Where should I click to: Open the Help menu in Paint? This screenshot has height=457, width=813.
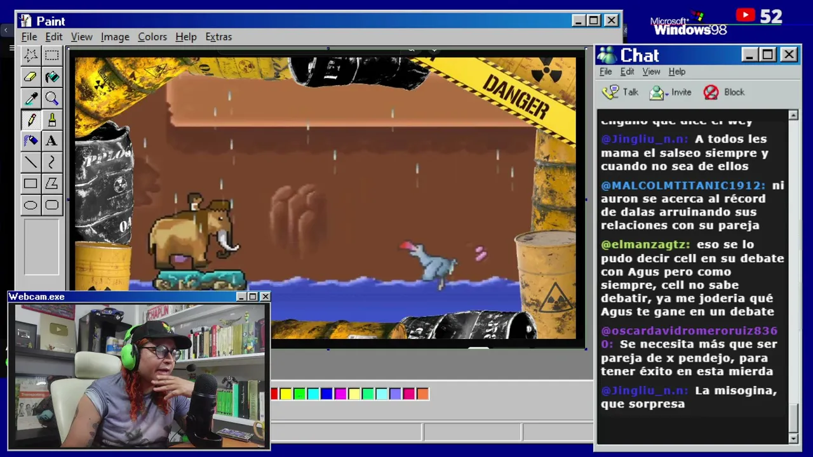[x=186, y=37]
